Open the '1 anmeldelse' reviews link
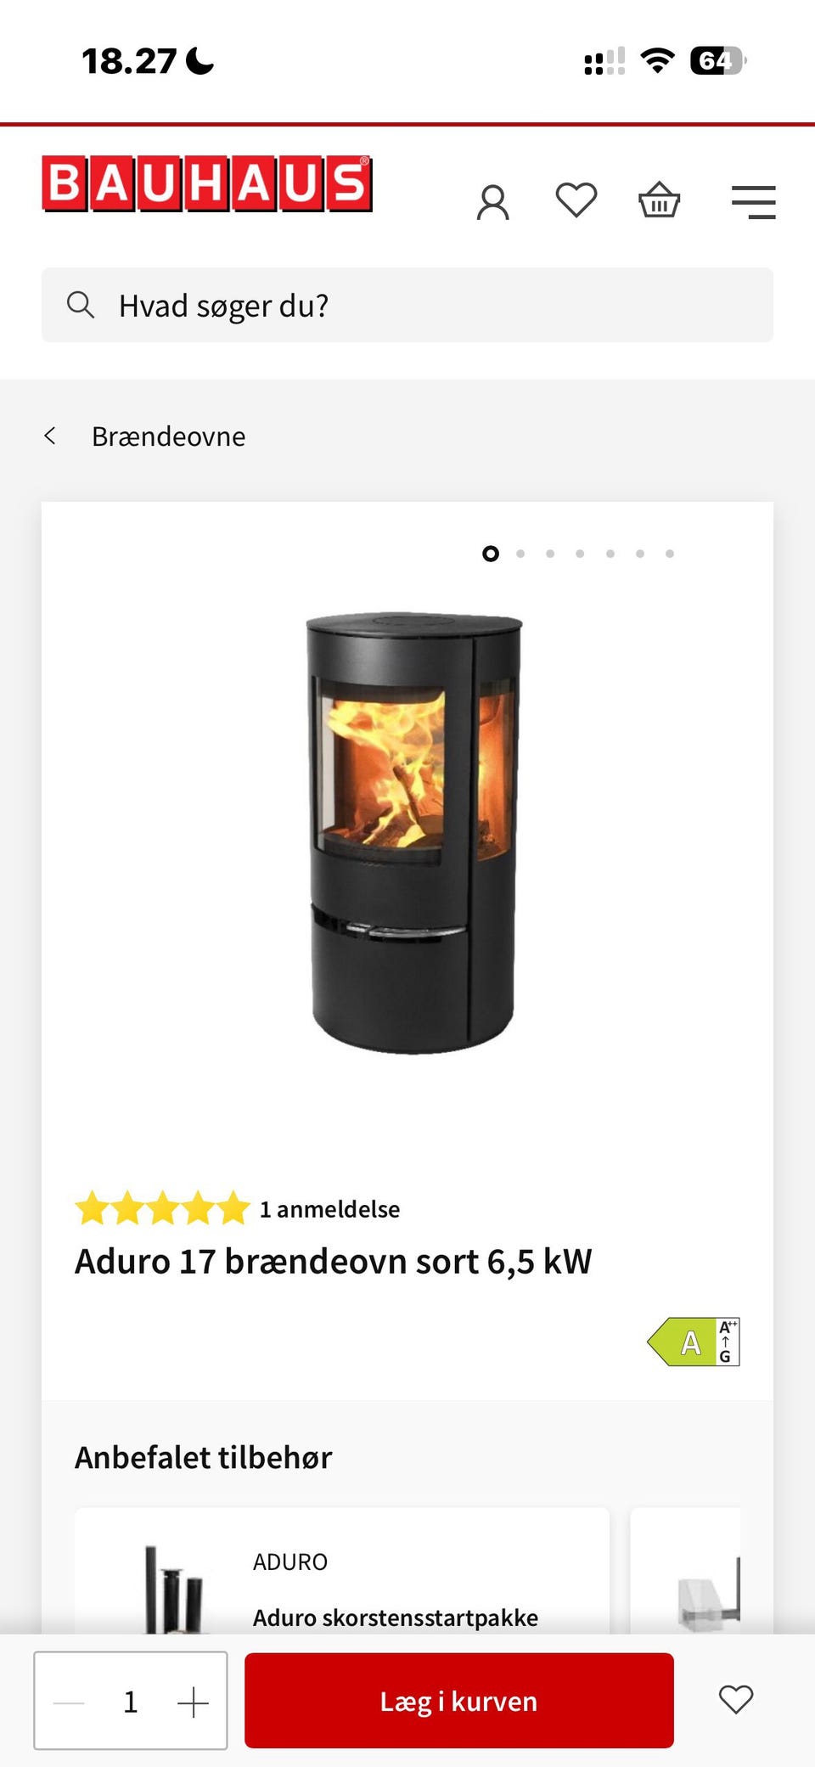The width and height of the screenshot is (815, 1767). pos(329,1209)
